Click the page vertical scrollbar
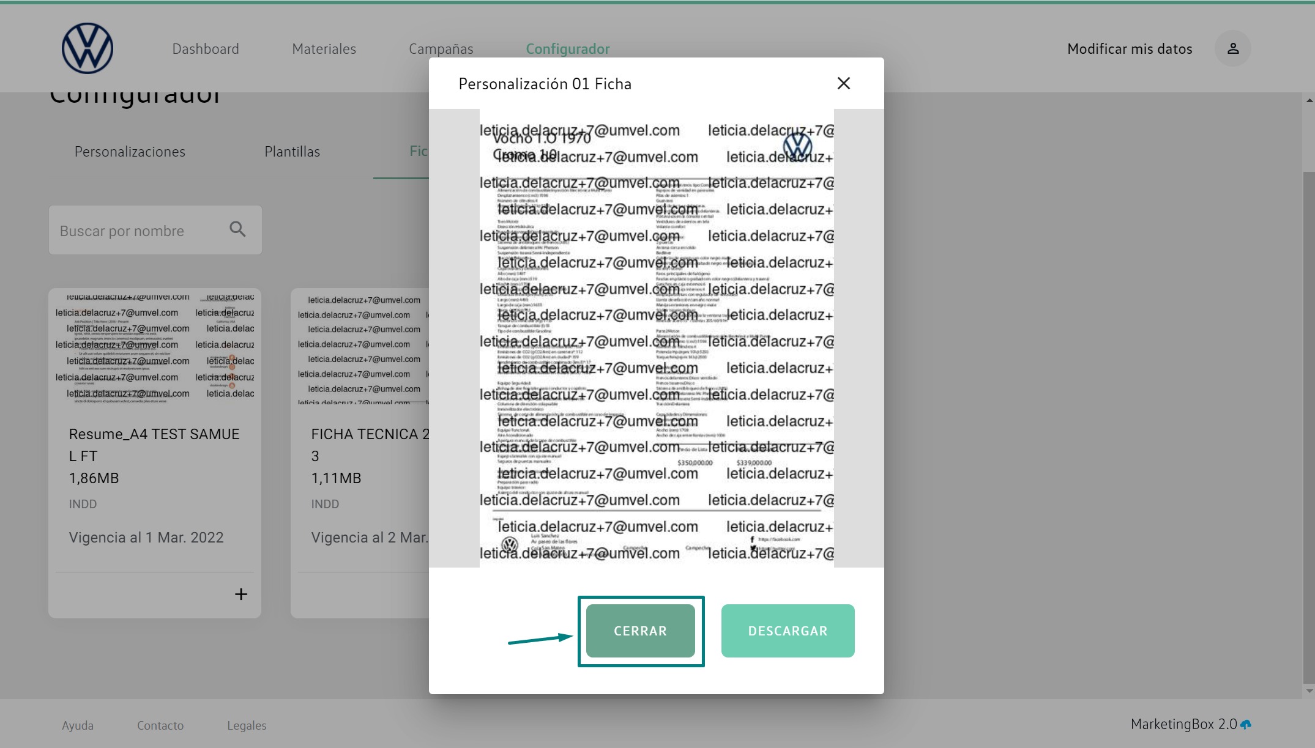 pos(1308,428)
